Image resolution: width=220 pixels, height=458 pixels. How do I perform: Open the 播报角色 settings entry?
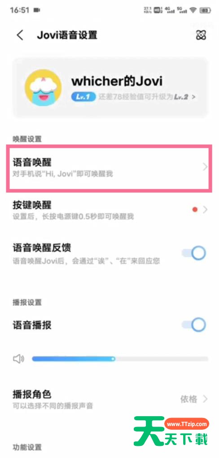click(x=110, y=399)
